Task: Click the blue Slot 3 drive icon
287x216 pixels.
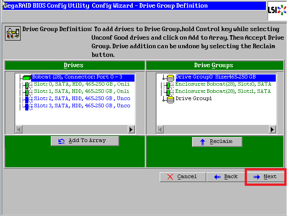Action: (x=27, y=106)
